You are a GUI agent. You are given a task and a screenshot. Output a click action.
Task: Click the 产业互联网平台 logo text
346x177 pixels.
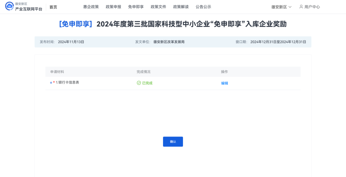29,9
